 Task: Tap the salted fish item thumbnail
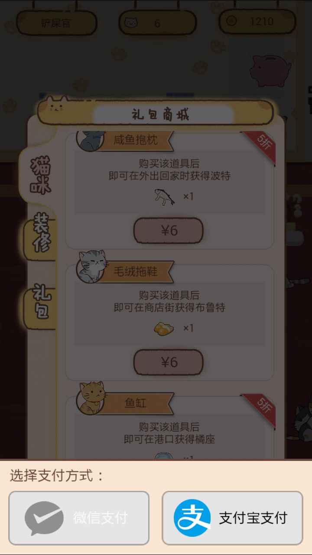[165, 196]
